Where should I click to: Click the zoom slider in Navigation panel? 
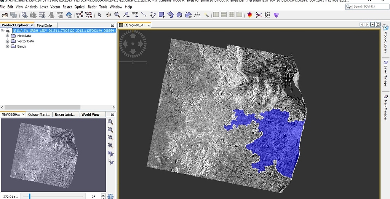(x=30, y=196)
